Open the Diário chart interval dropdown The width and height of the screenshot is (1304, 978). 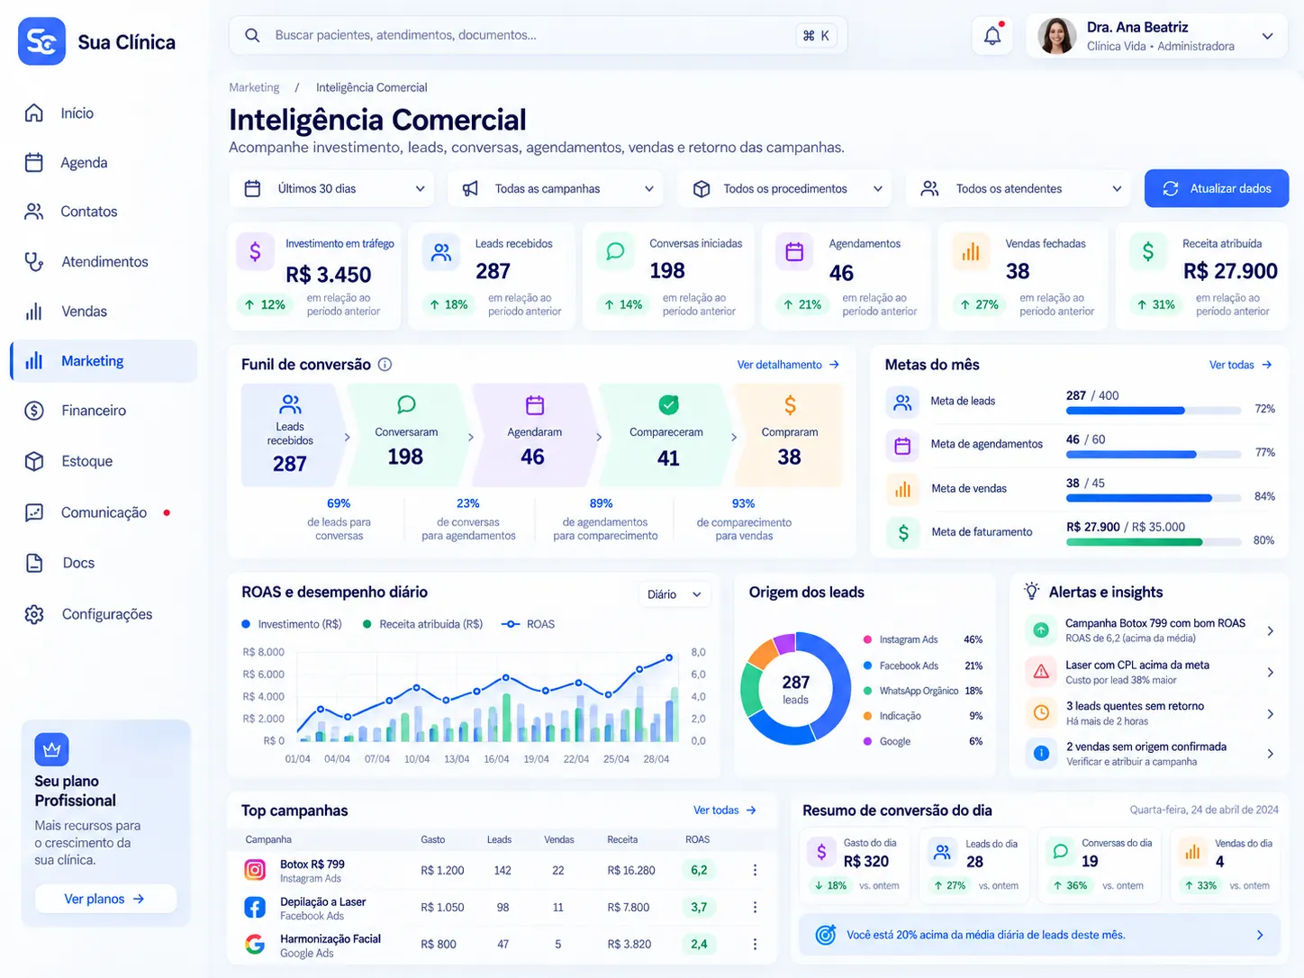pyautogui.click(x=674, y=594)
